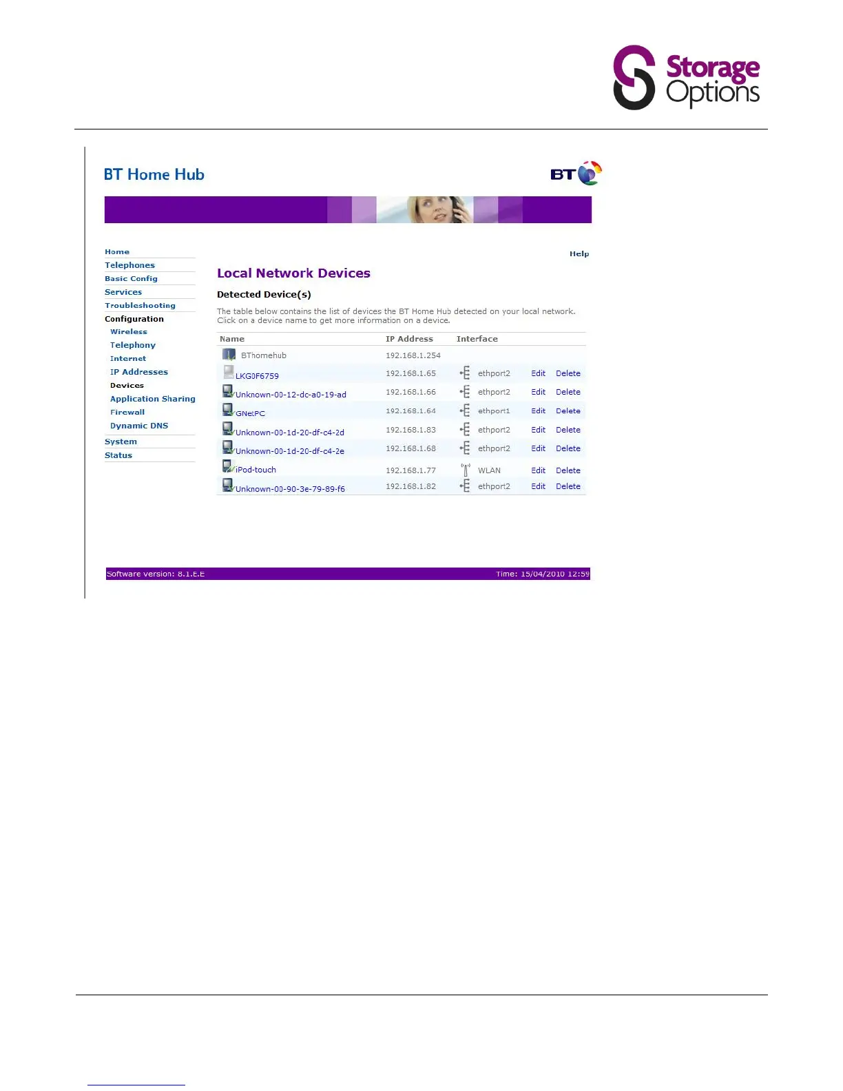Click the GNetPC computer icon
The height and width of the screenshot is (1091, 843).
tap(229, 410)
